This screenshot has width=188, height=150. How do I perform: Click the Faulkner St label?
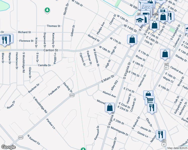point(89,57)
